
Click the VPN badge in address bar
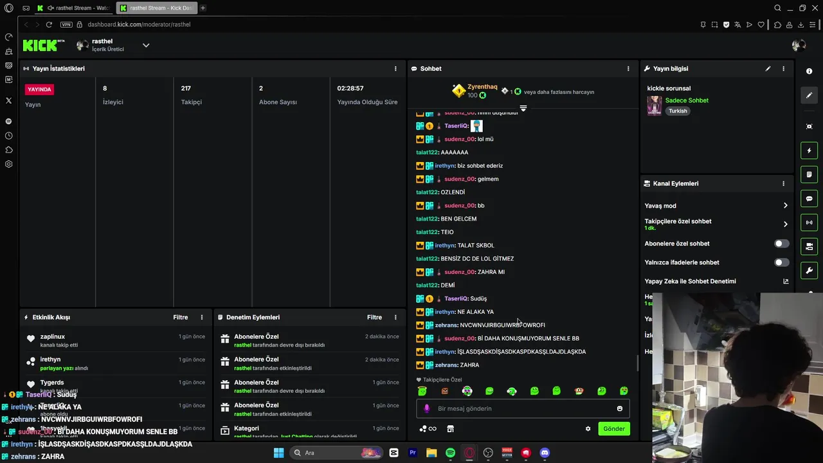click(66, 24)
